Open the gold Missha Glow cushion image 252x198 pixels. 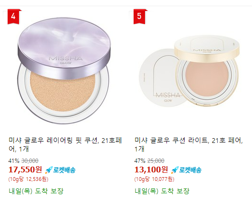(189, 71)
